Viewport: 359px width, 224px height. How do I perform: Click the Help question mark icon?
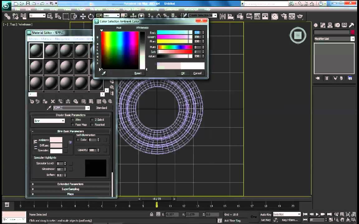coord(321,4)
